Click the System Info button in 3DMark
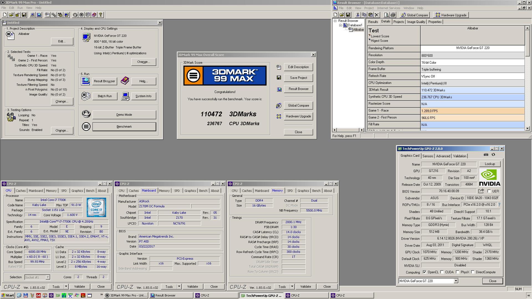This screenshot has height=299, width=532. (x=143, y=96)
